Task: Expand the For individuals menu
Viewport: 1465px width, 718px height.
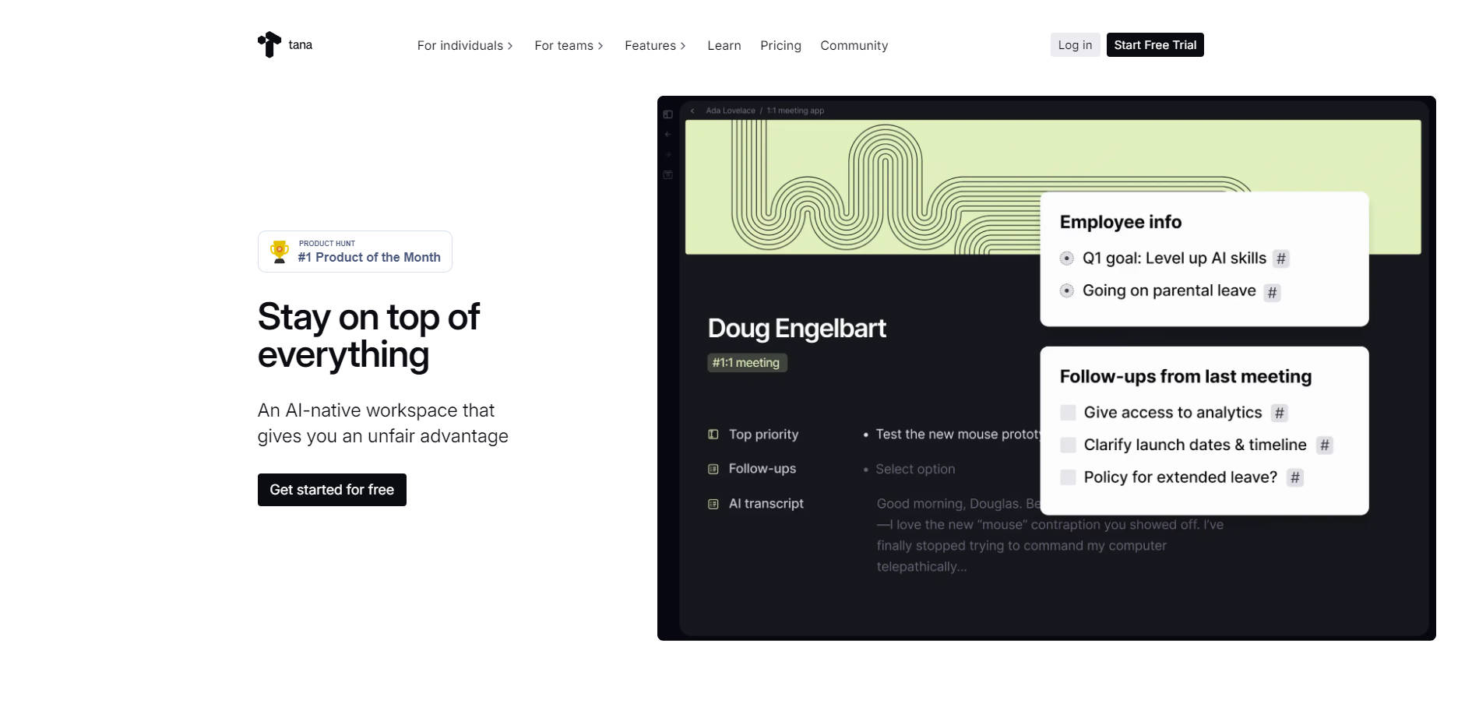Action: click(464, 45)
